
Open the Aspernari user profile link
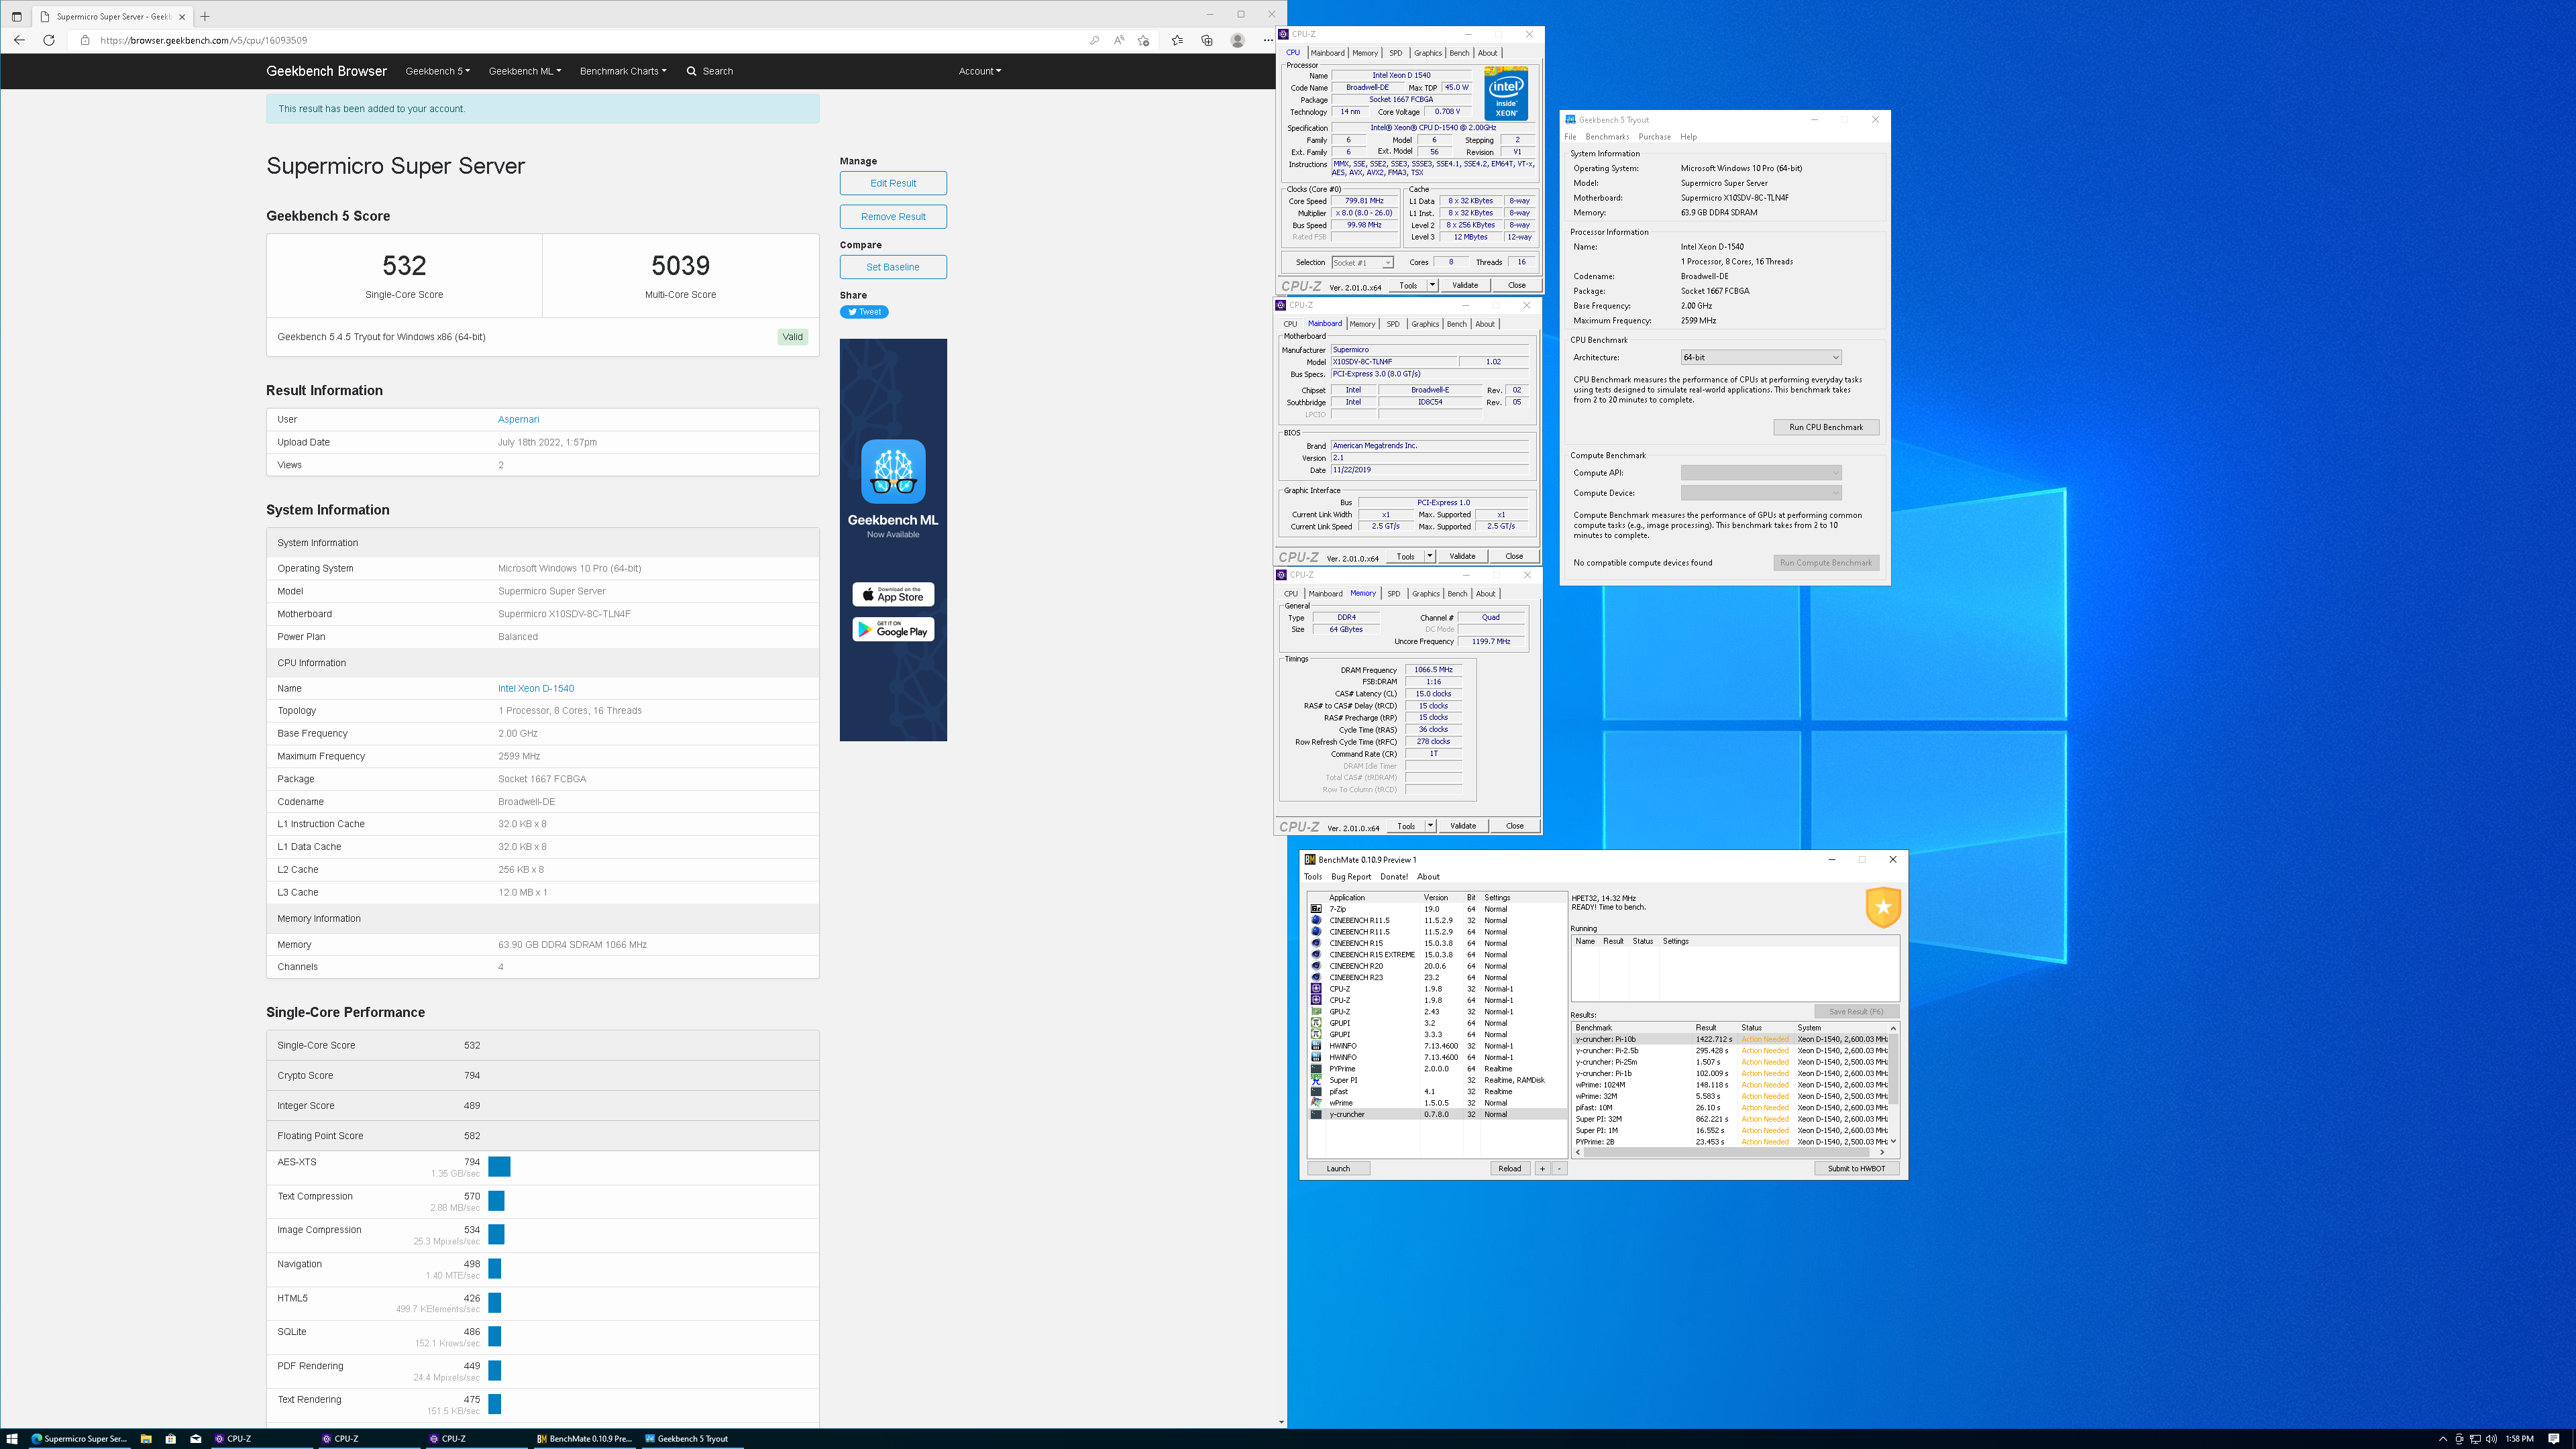click(x=518, y=419)
